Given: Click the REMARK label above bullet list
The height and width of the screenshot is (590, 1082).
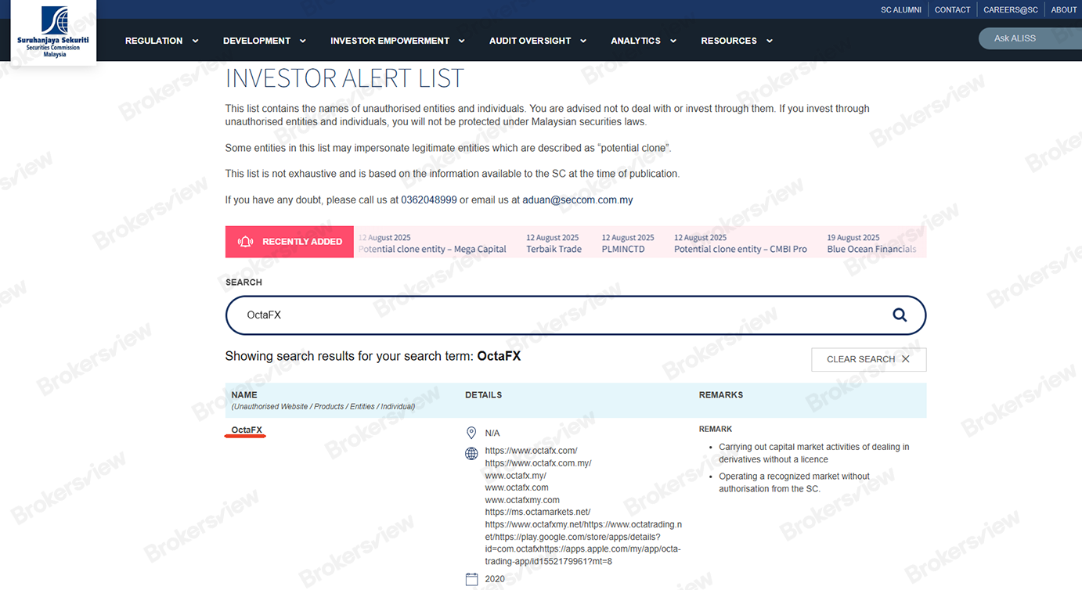Looking at the screenshot, I should (x=716, y=430).
